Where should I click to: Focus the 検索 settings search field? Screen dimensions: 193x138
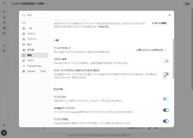pos(34,15)
